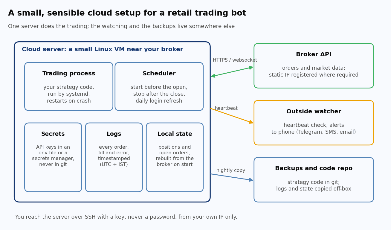391x230 pixels.
Task: Click the footer note "You reach the server over SSH"
Action: (126, 217)
